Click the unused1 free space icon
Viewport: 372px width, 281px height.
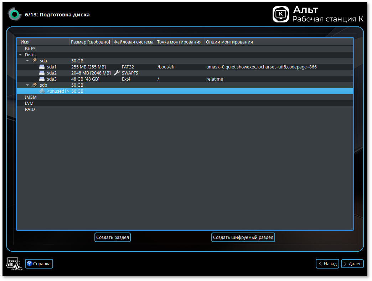coord(42,91)
